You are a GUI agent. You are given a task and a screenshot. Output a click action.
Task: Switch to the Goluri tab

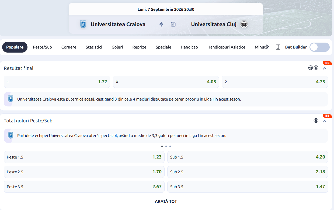coord(117,47)
